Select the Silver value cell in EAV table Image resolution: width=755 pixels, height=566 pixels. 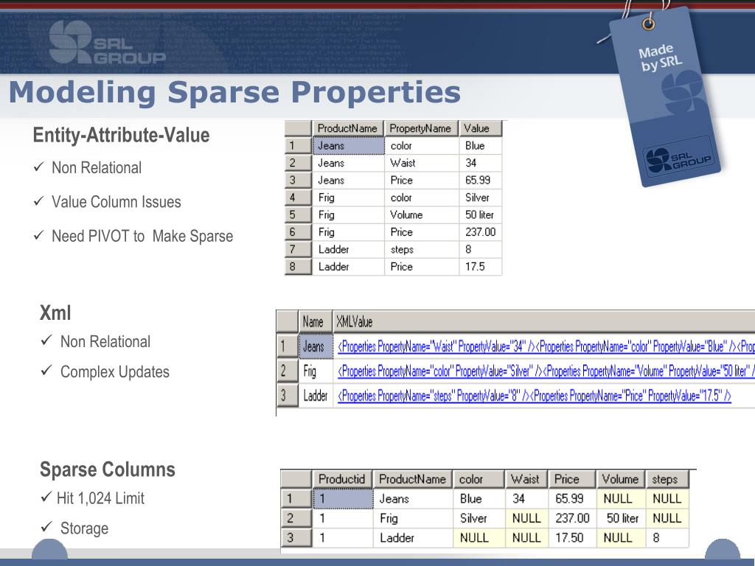pyautogui.click(x=481, y=198)
